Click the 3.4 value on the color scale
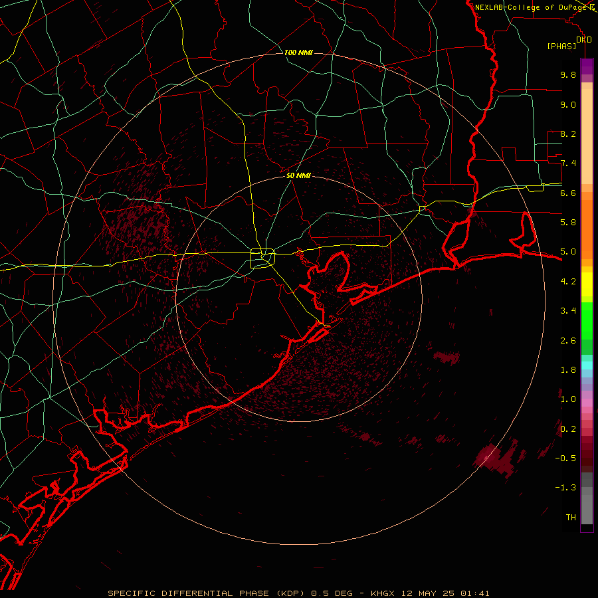Image resolution: width=598 pixels, height=598 pixels. (568, 311)
